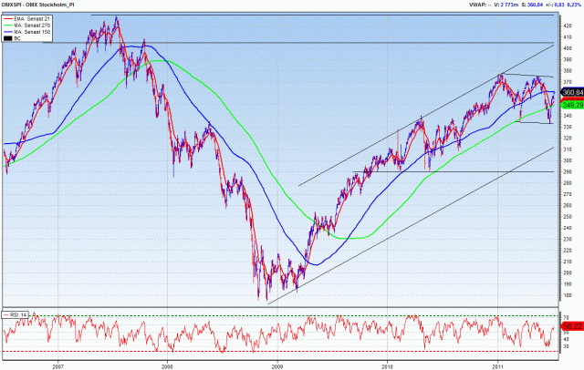
Task: Click the red EMA Senast 21 legend line
Action: point(11,18)
